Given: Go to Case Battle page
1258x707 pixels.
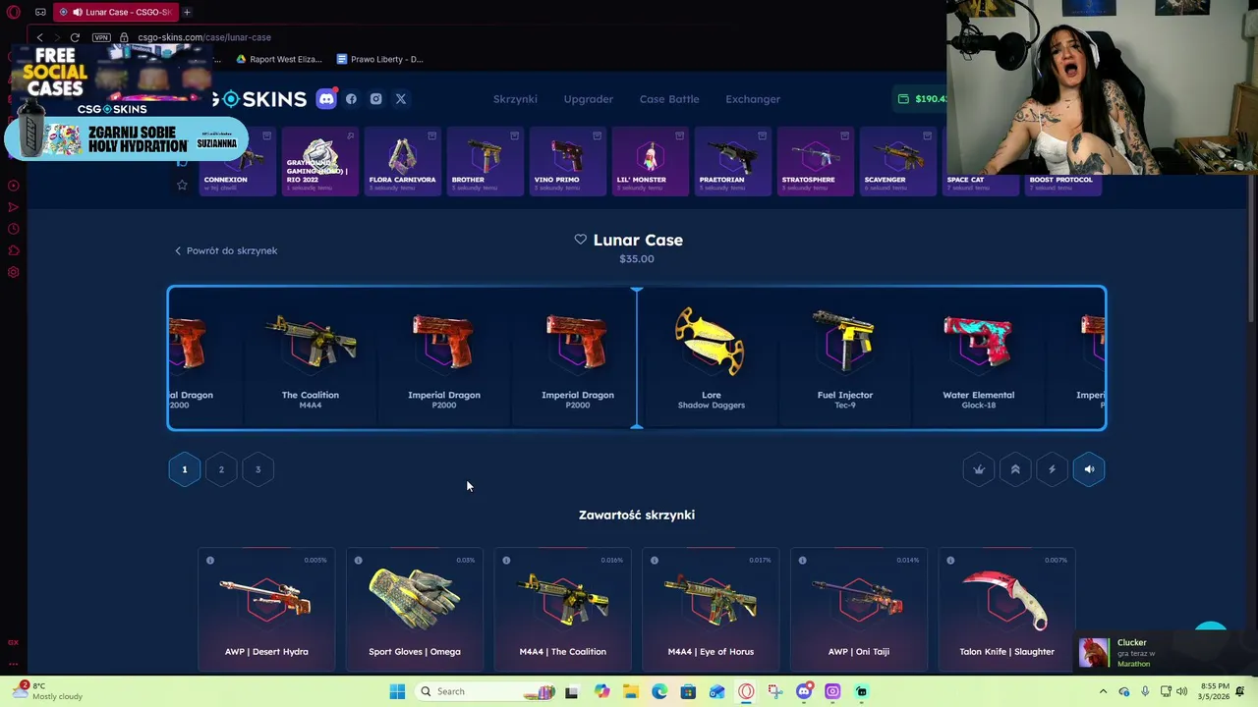Looking at the screenshot, I should [669, 99].
